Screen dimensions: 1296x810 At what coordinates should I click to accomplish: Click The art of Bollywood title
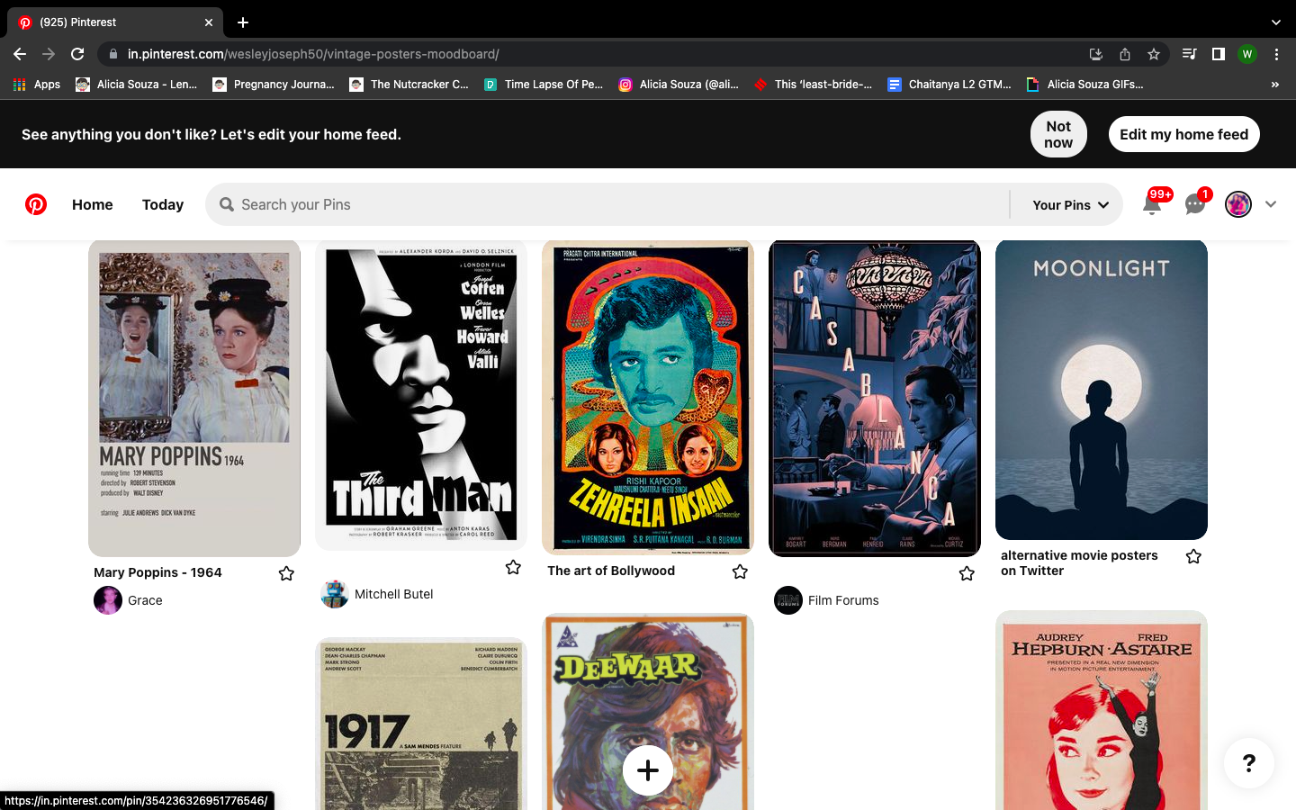coord(611,571)
